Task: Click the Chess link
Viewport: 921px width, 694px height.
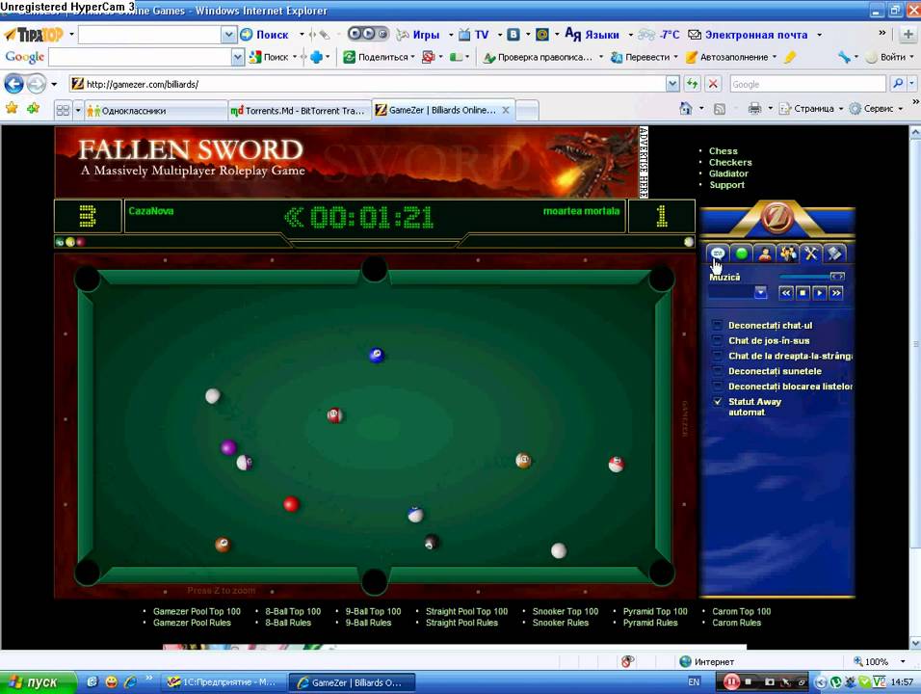Action: pos(724,151)
